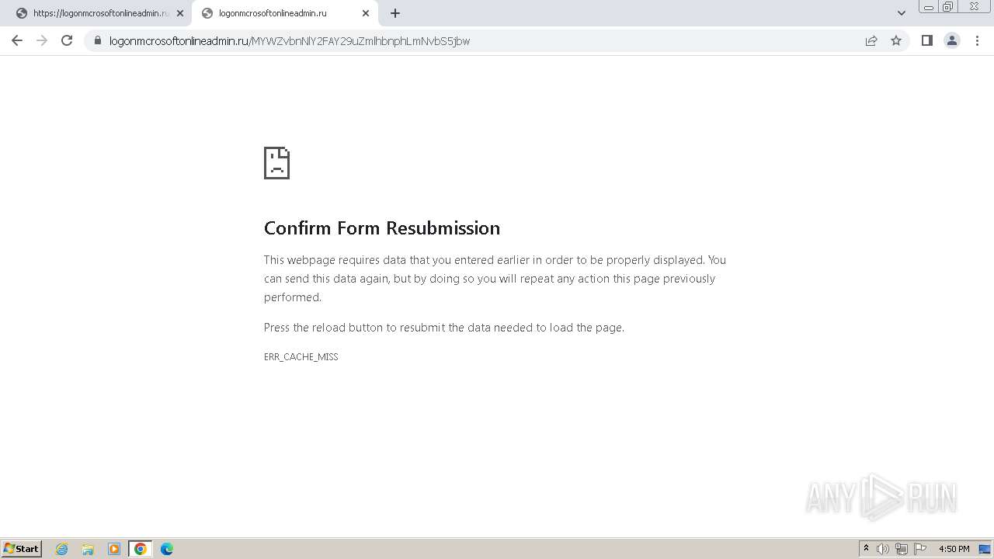Click the 4:50 PM clock

tap(954, 549)
